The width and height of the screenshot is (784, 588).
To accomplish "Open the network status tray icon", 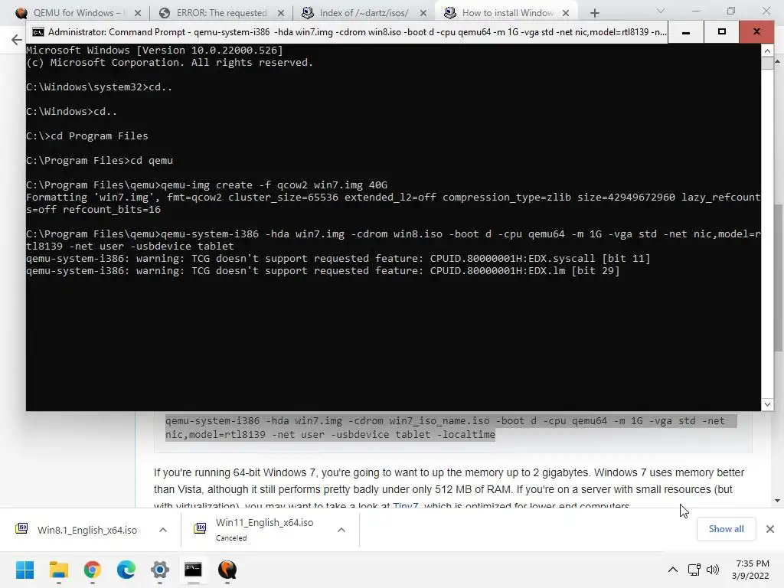I will point(694,570).
